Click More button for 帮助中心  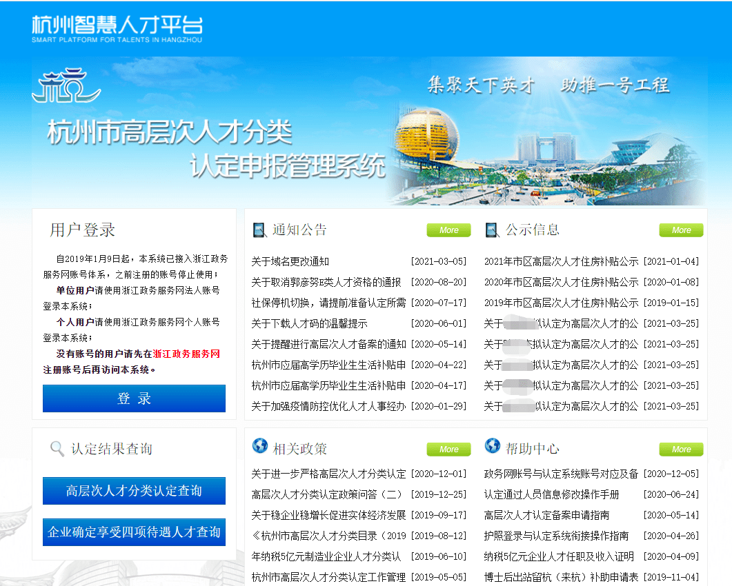click(681, 449)
